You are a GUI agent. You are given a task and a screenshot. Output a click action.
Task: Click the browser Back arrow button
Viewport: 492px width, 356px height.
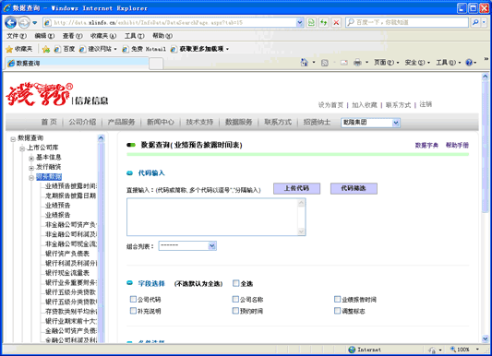tap(11, 22)
